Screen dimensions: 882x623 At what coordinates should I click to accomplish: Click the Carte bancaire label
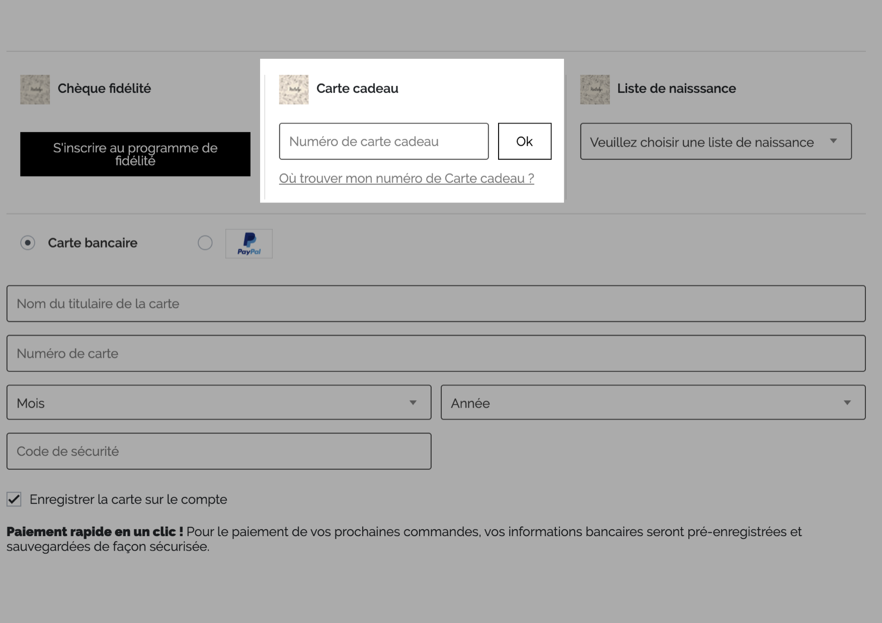point(93,243)
